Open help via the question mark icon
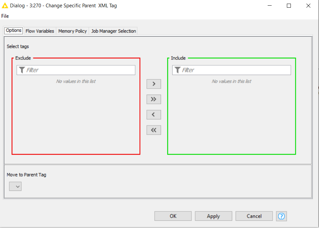 (x=281, y=216)
